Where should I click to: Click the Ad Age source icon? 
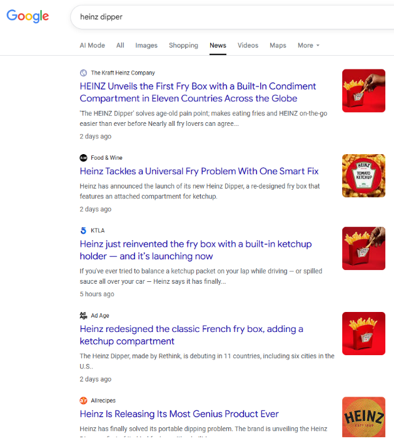pyautogui.click(x=84, y=316)
